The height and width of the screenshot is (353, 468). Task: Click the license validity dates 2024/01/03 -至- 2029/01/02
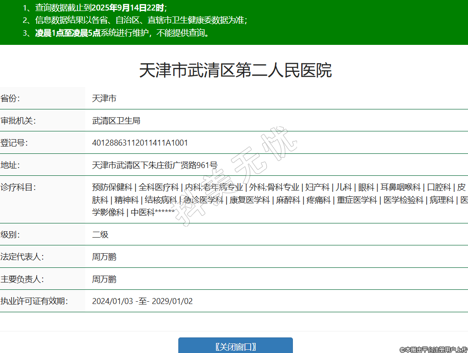point(142,301)
